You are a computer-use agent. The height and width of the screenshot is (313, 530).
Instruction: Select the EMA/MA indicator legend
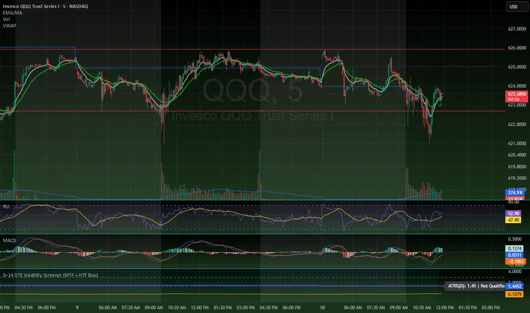13,13
